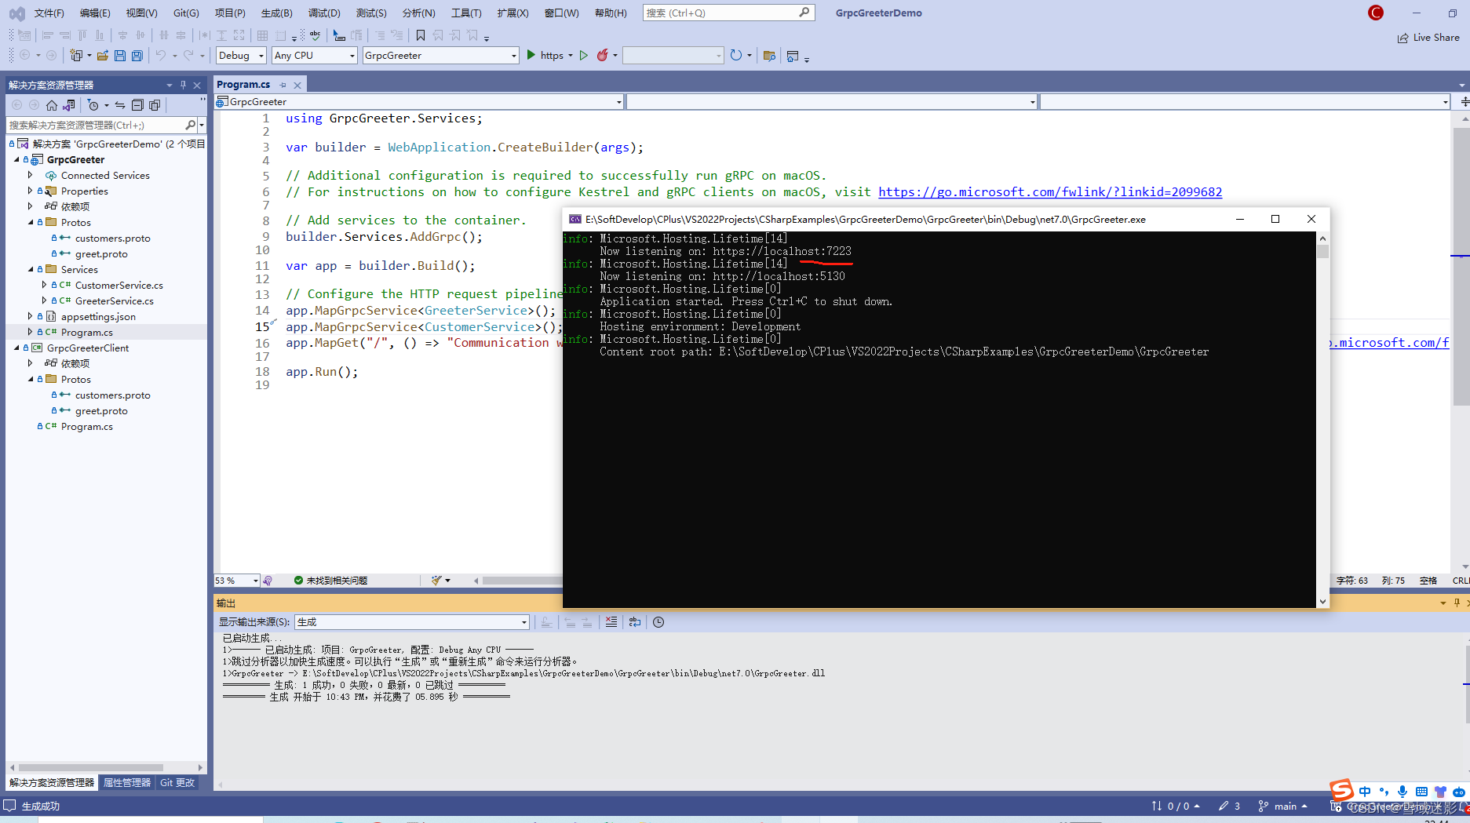Click the red account profile icon
This screenshot has width=1470, height=823.
coord(1376,13)
